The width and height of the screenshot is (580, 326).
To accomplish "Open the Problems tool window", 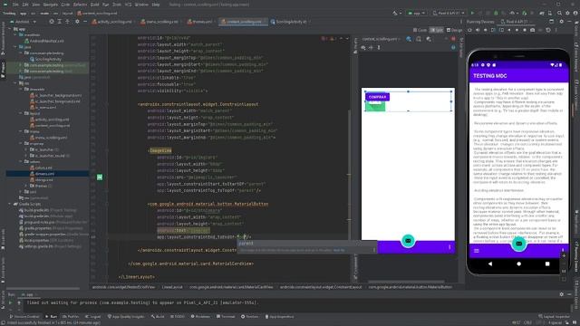I will coord(200,316).
